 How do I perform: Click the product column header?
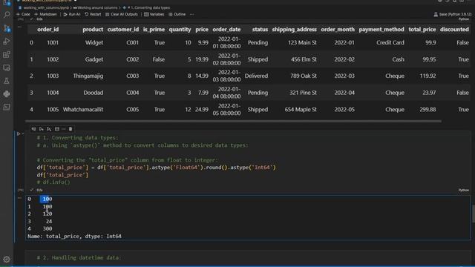point(93,30)
